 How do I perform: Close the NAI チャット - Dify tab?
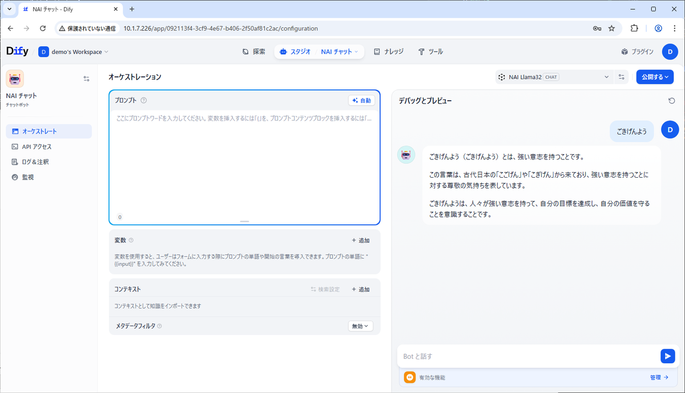(115, 10)
